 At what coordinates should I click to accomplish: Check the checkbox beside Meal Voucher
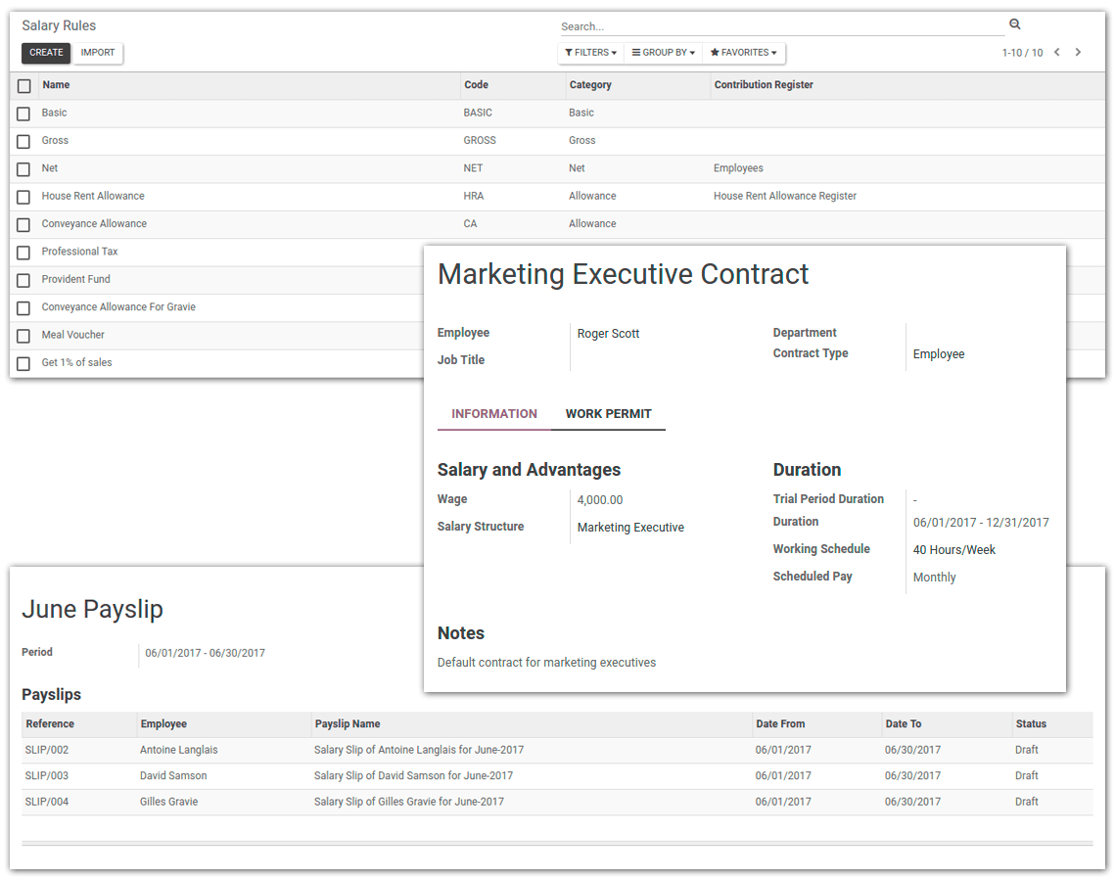click(x=23, y=335)
